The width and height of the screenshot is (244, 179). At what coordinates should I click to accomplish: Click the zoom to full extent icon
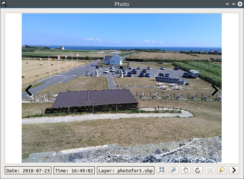click(161, 170)
